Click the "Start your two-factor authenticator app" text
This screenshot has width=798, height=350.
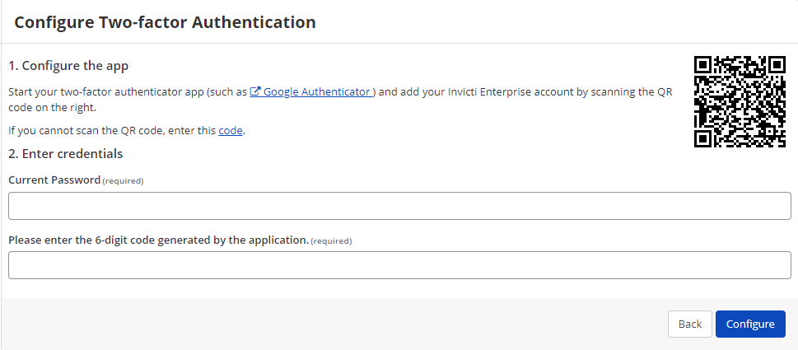124,92
